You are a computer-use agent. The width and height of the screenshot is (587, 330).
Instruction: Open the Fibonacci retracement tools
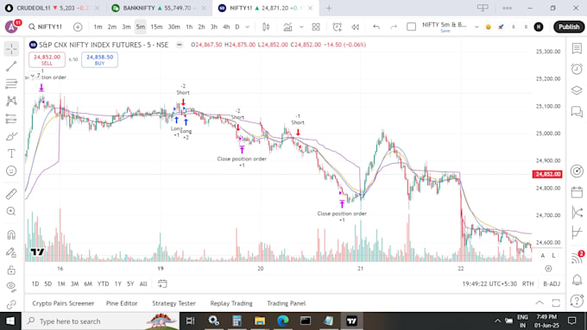(x=11, y=84)
